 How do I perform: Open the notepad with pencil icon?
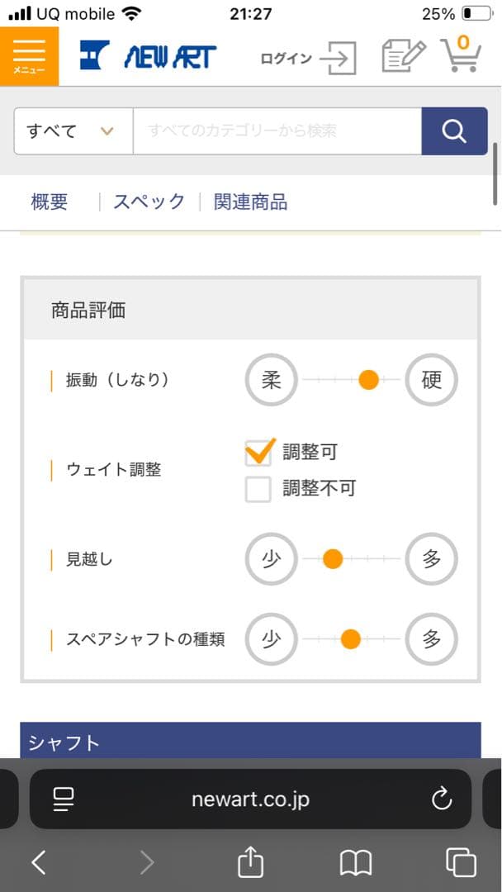pyautogui.click(x=403, y=56)
